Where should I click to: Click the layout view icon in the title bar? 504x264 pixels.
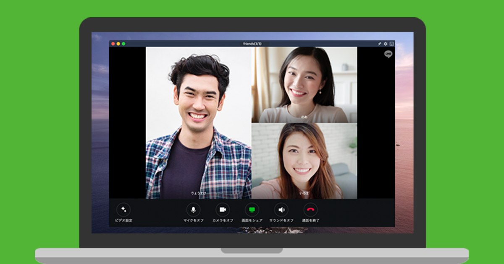391,44
